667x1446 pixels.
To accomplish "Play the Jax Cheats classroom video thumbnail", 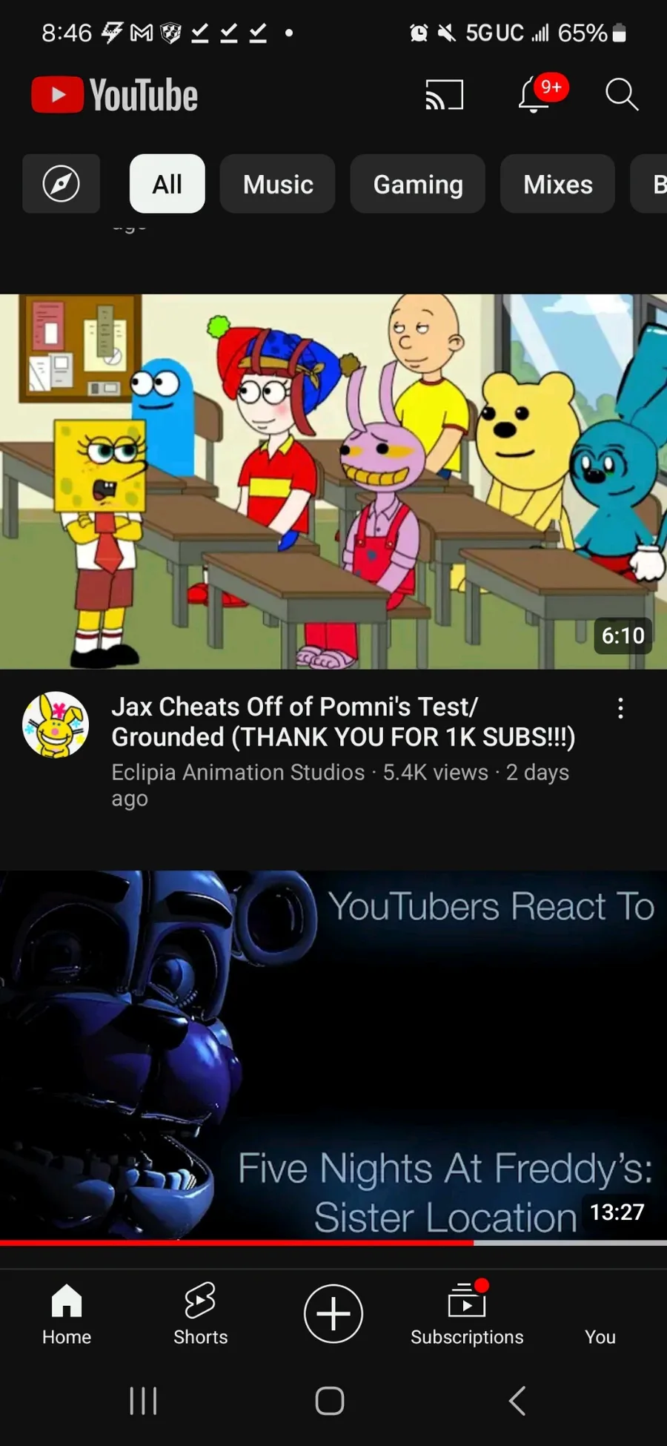I will 333,482.
